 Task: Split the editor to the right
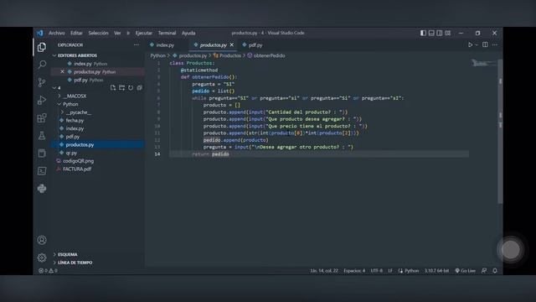tap(485, 44)
